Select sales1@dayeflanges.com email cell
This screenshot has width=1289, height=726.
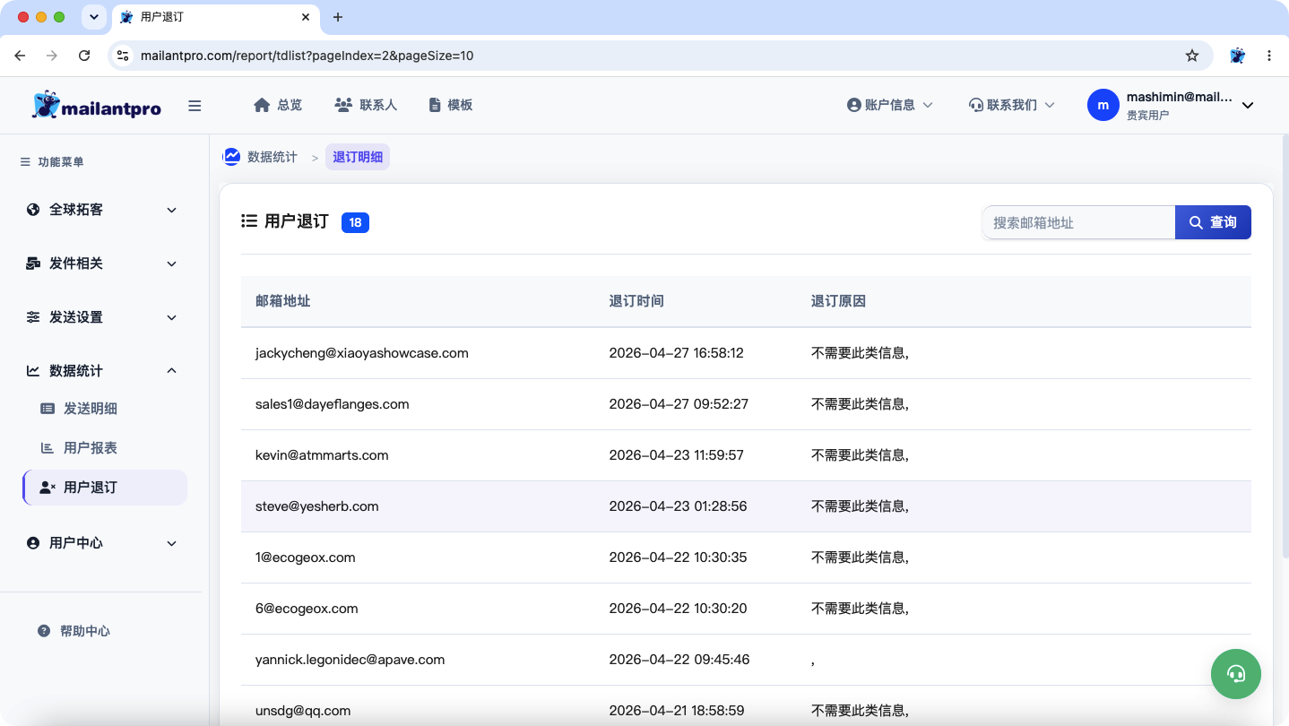pos(333,404)
